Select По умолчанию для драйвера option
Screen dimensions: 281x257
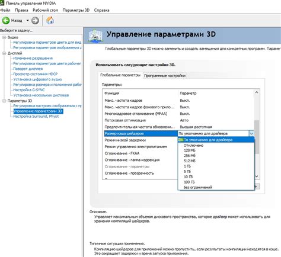pos(216,140)
